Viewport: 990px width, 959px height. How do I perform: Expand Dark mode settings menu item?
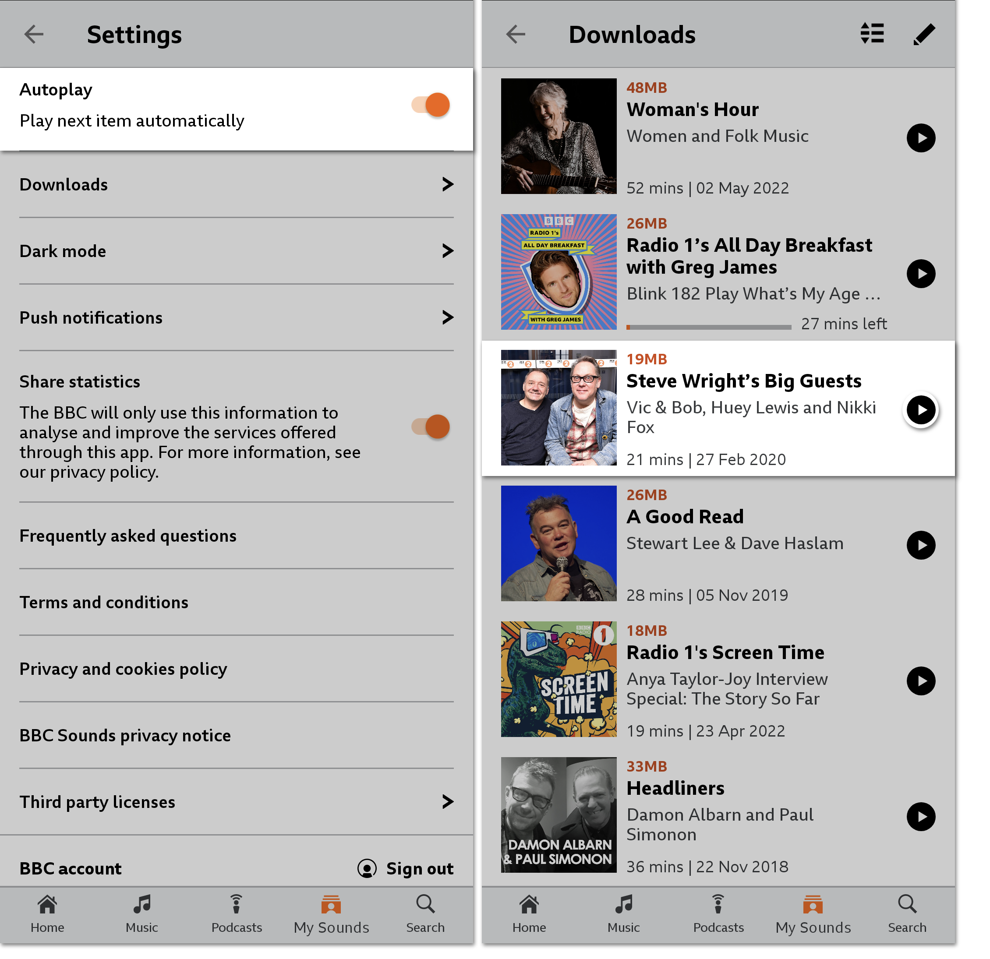pyautogui.click(x=239, y=251)
